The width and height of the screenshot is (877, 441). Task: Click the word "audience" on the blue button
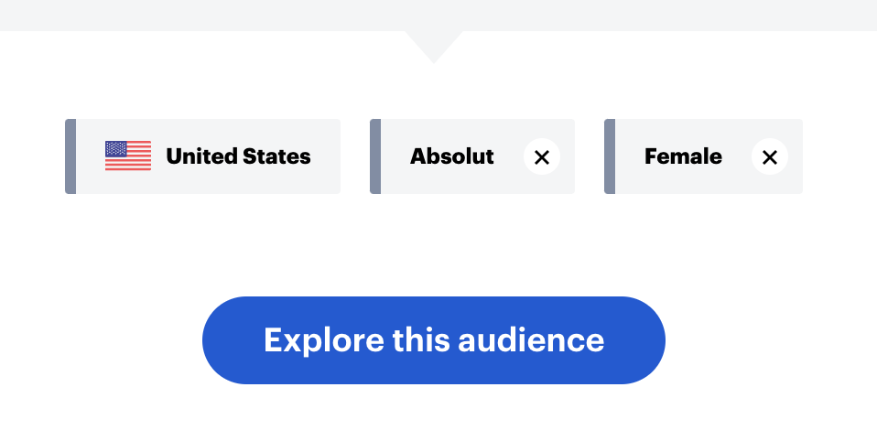[x=531, y=339]
